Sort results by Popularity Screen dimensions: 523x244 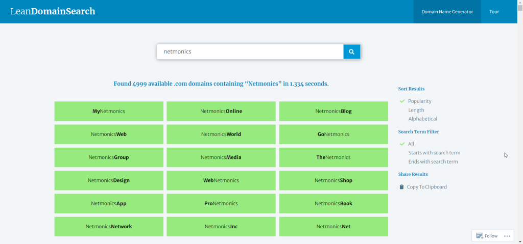(x=420, y=101)
